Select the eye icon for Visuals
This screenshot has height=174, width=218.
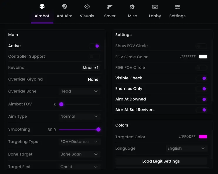[x=87, y=7]
